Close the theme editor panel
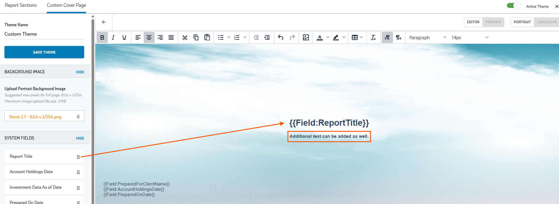Image resolution: width=559 pixels, height=204 pixels. pyautogui.click(x=557, y=6)
